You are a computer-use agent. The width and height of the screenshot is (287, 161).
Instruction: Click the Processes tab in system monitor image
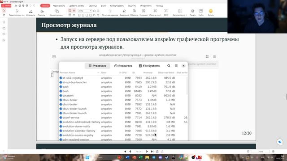point(97,66)
